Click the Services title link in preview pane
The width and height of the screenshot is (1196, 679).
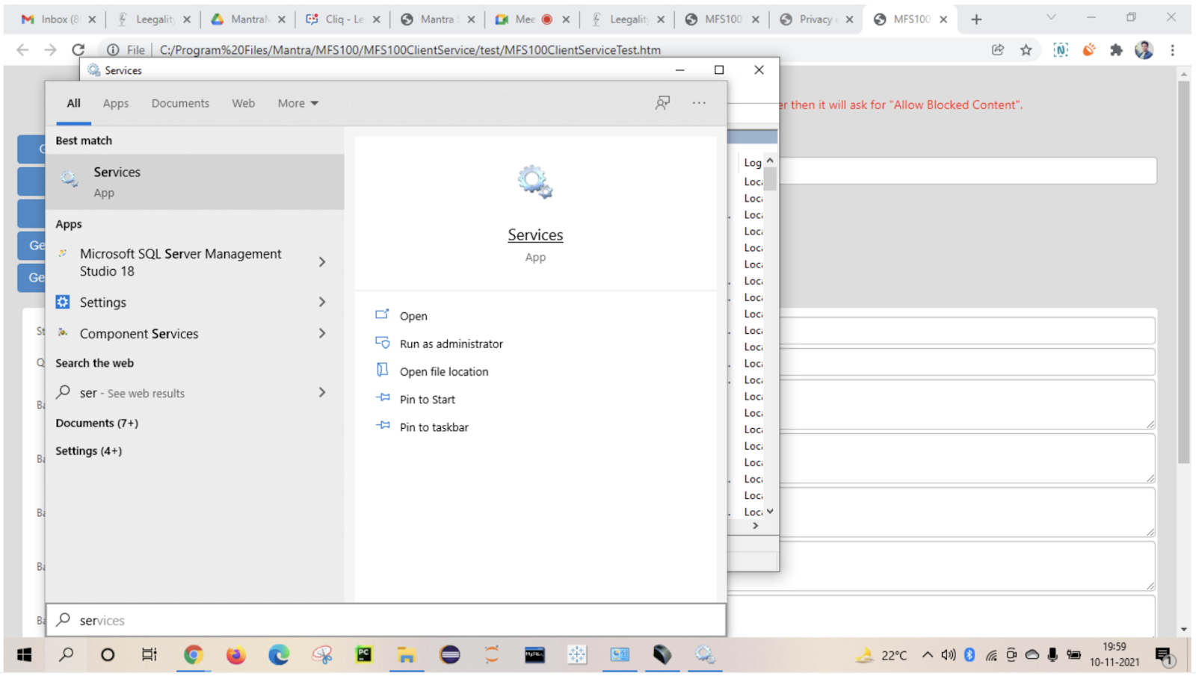point(535,235)
